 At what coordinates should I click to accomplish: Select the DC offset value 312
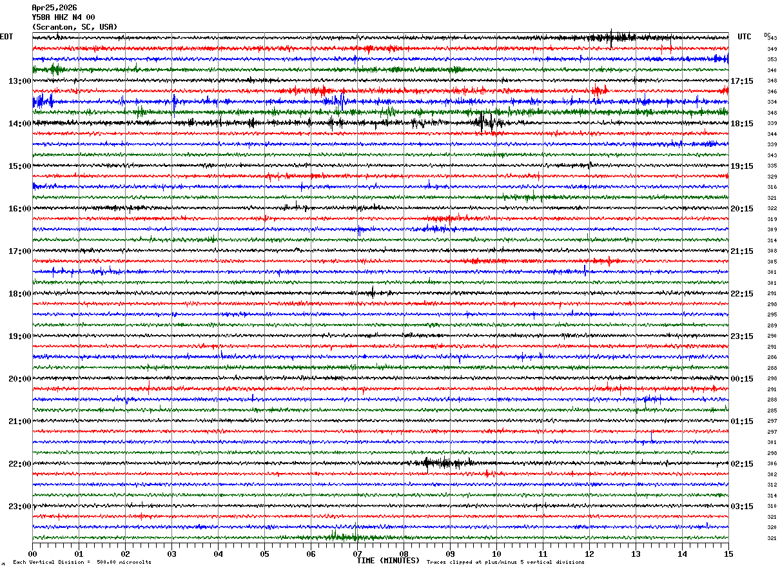(x=772, y=485)
